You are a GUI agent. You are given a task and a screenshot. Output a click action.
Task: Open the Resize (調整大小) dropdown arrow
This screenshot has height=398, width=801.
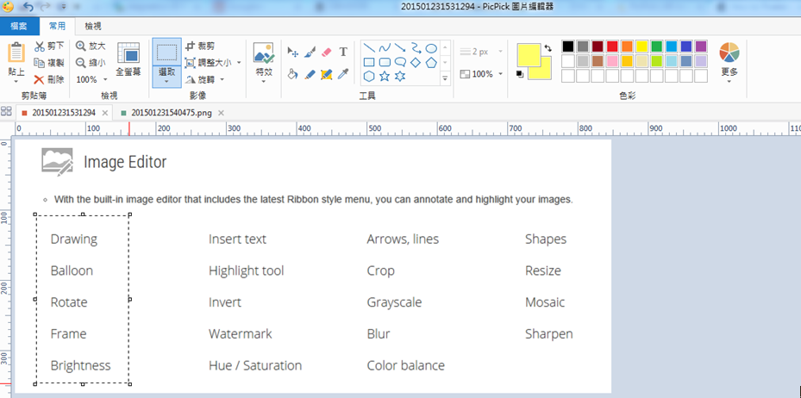(x=239, y=63)
